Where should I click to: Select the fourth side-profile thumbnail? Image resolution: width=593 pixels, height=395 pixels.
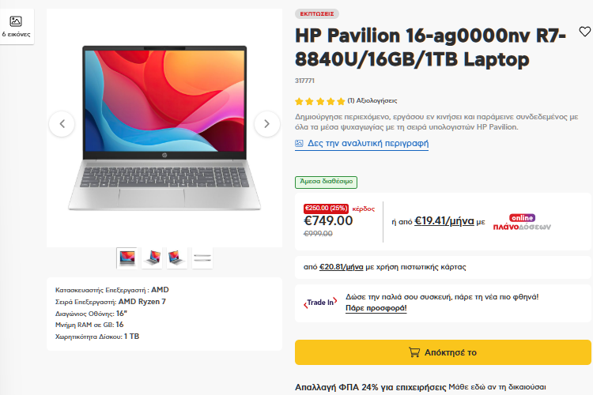pyautogui.click(x=202, y=258)
